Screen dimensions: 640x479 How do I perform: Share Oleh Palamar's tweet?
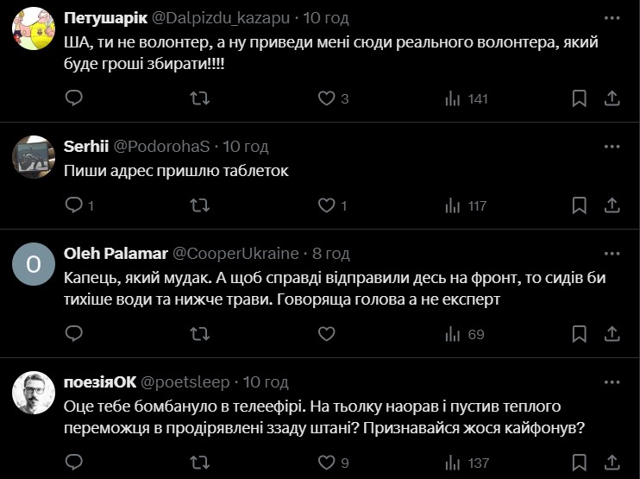(611, 334)
